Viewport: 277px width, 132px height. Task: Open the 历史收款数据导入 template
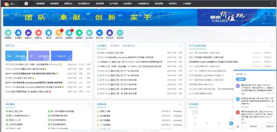59,120
